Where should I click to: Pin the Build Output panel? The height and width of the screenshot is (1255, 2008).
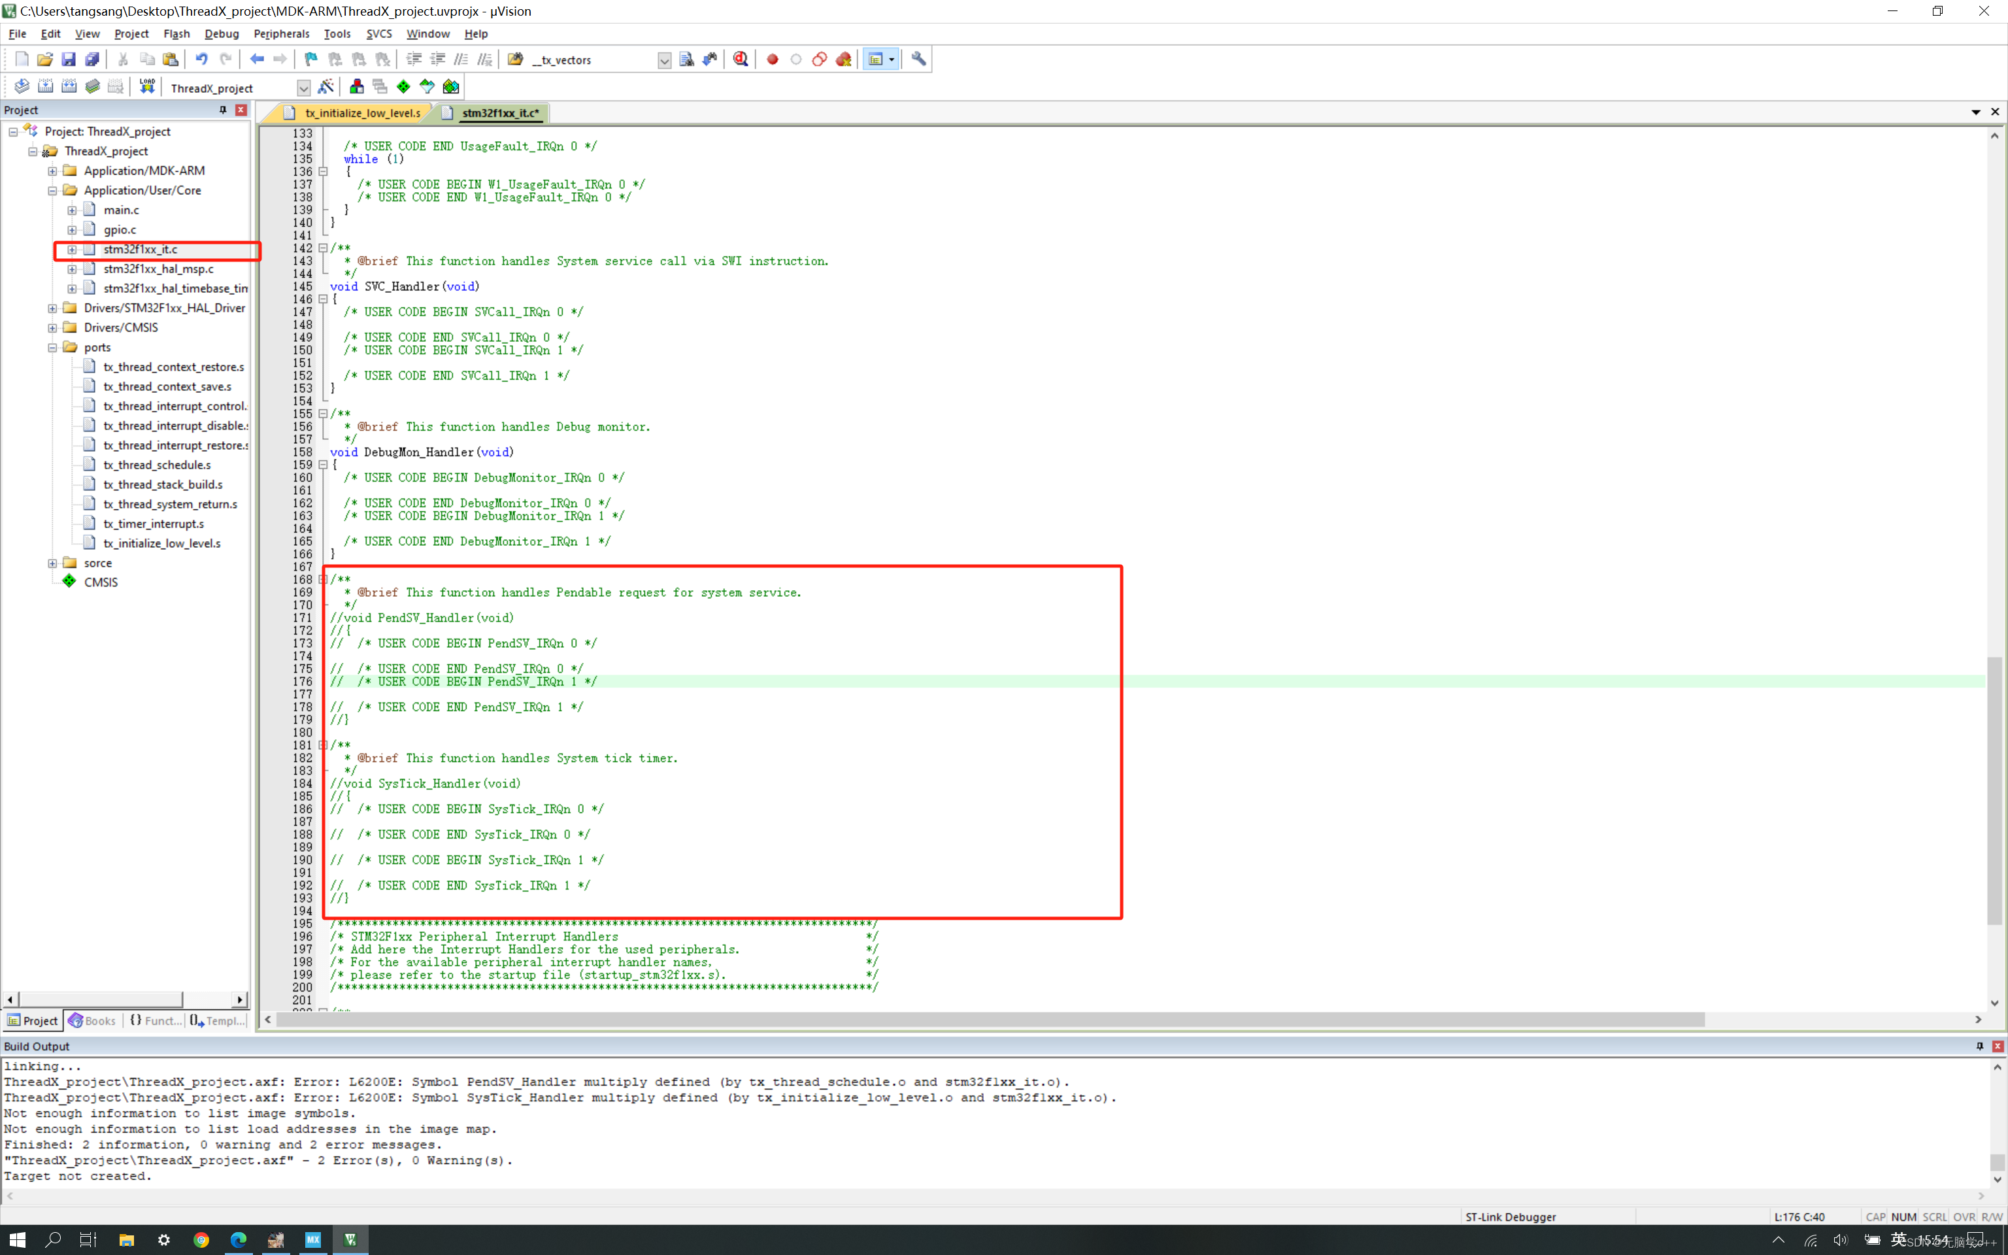coord(1980,1046)
